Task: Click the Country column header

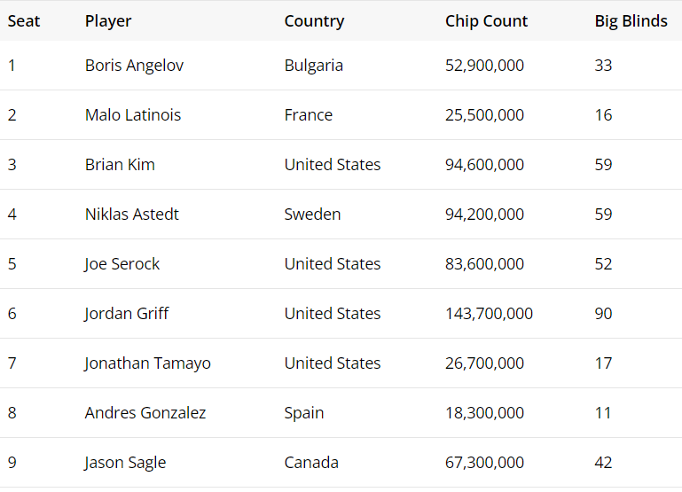Action: pyautogui.click(x=314, y=21)
